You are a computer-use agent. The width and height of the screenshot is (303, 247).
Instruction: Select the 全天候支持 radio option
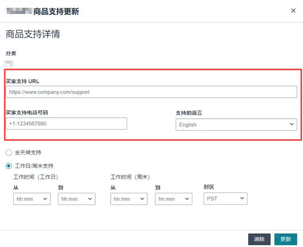(8, 153)
